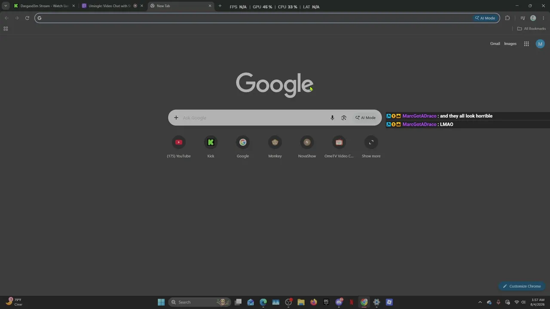Open Netflix from taskbar
550x309 pixels.
[x=351, y=302]
